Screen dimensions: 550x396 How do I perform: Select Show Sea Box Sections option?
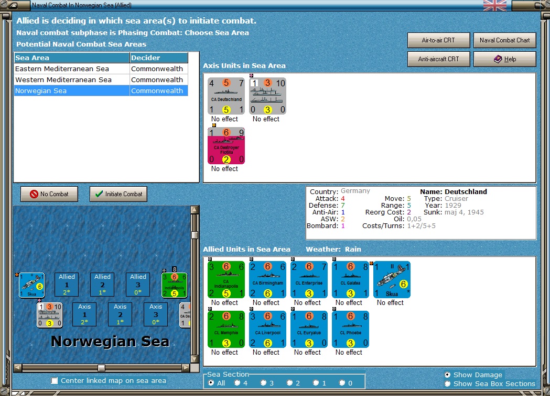(x=448, y=384)
